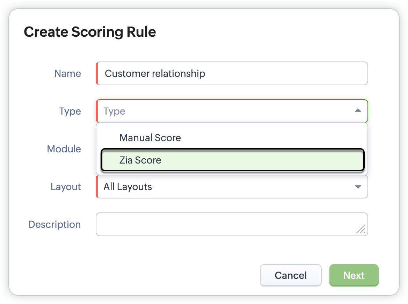Click the Description field label
408x304 pixels.
coord(54,224)
